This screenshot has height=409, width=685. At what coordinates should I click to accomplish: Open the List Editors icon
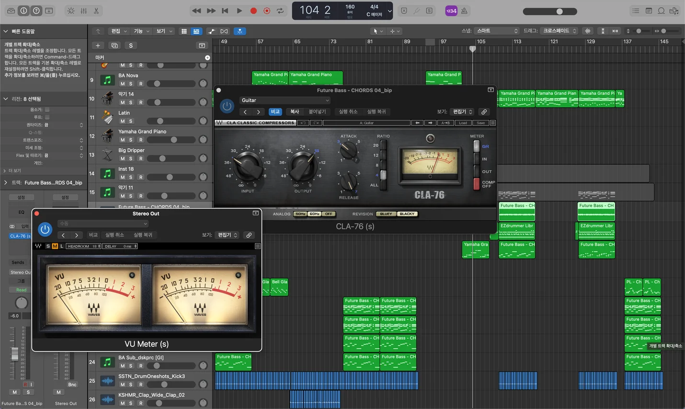636,11
